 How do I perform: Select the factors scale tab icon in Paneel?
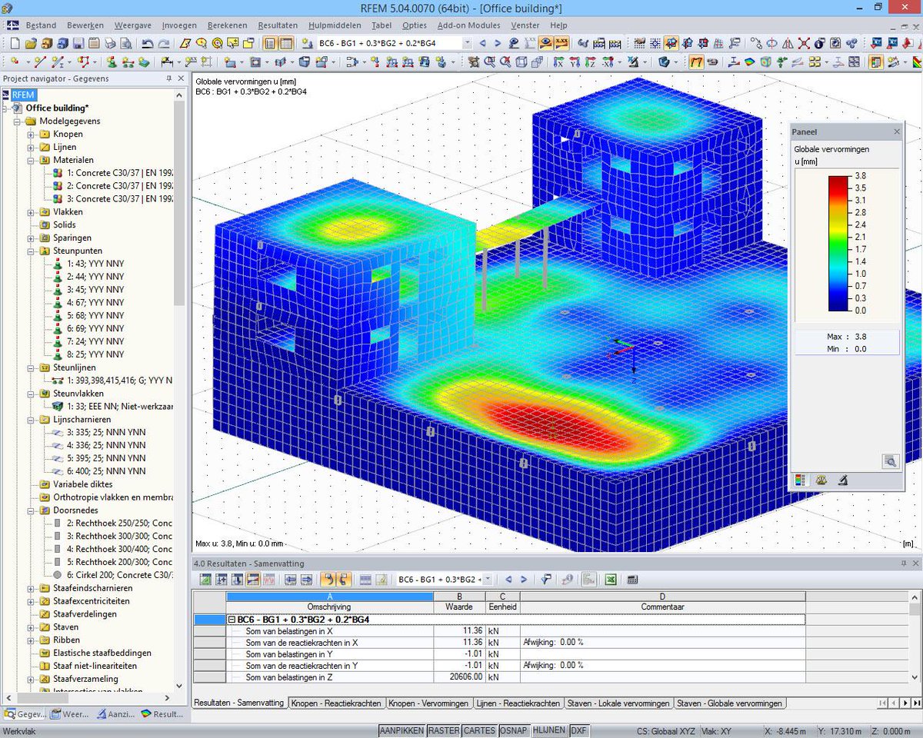821,480
